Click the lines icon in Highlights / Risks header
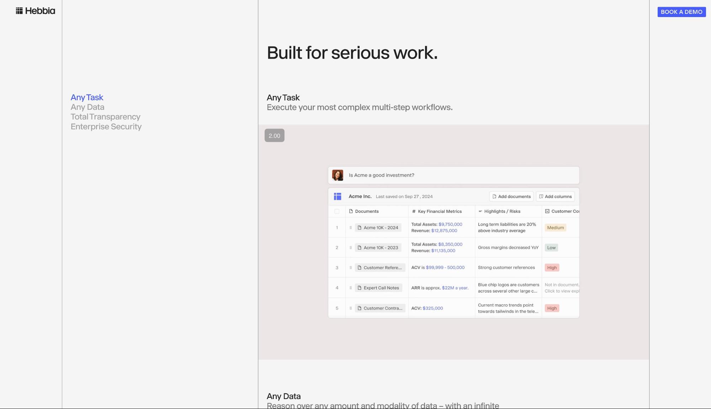 pyautogui.click(x=480, y=211)
